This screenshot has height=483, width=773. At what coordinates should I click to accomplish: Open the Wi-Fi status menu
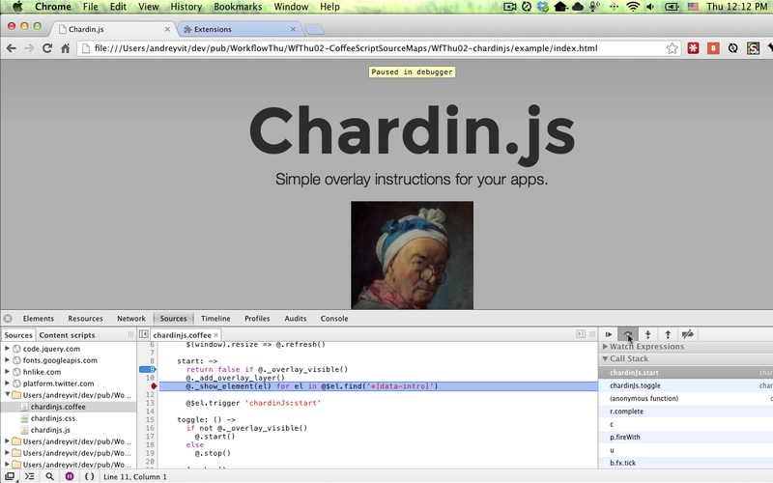point(633,7)
